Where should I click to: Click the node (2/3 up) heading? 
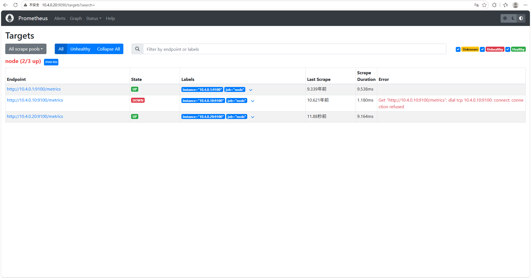point(23,61)
